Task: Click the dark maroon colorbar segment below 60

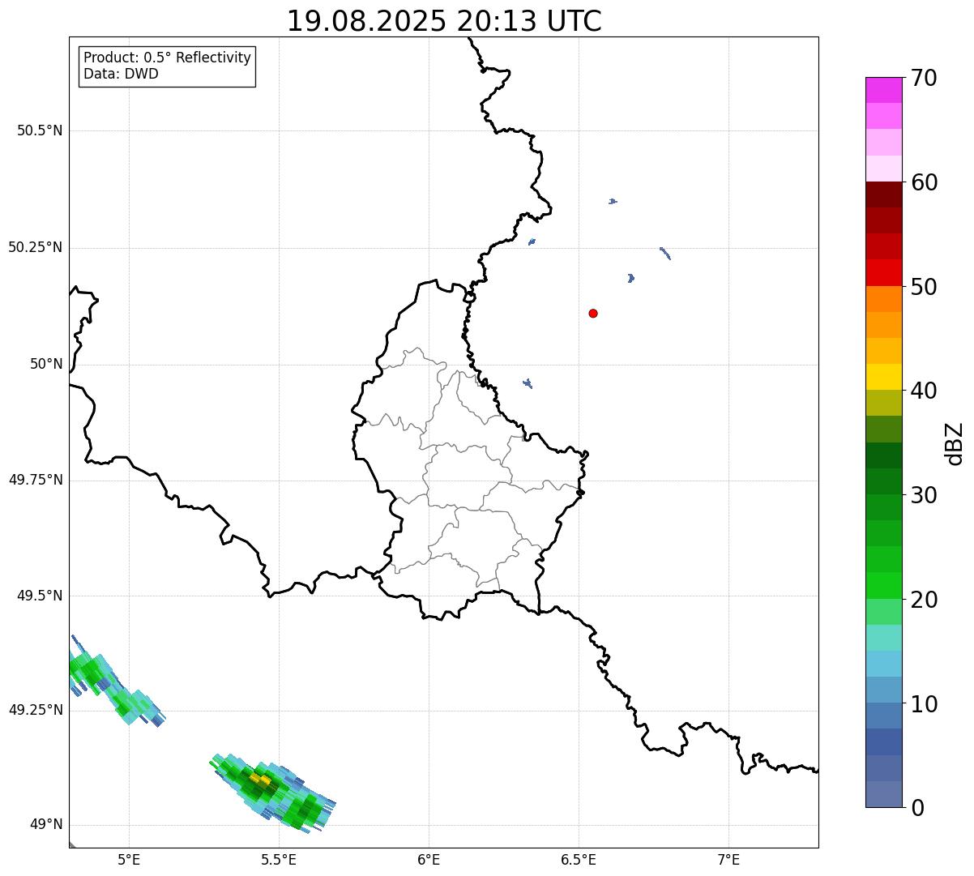Action: point(884,194)
